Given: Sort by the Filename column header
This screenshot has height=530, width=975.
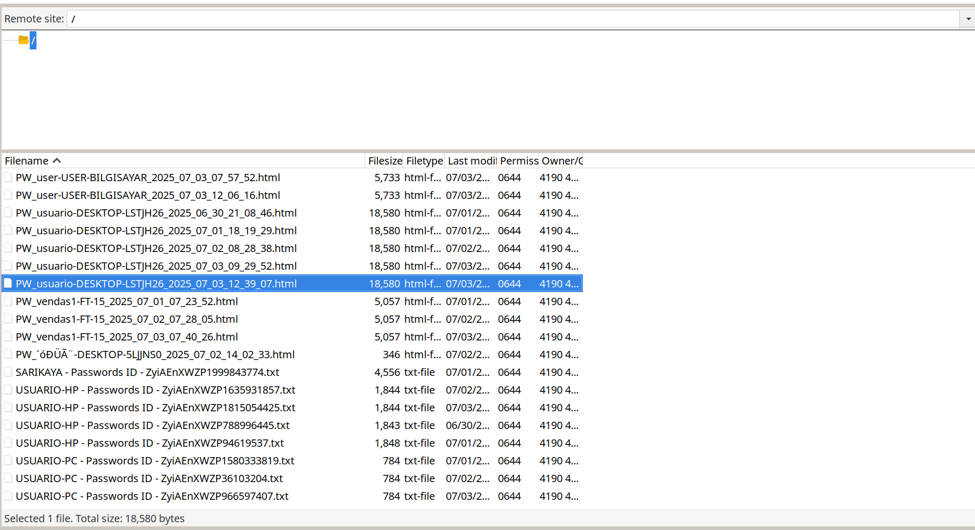Looking at the screenshot, I should 183,161.
